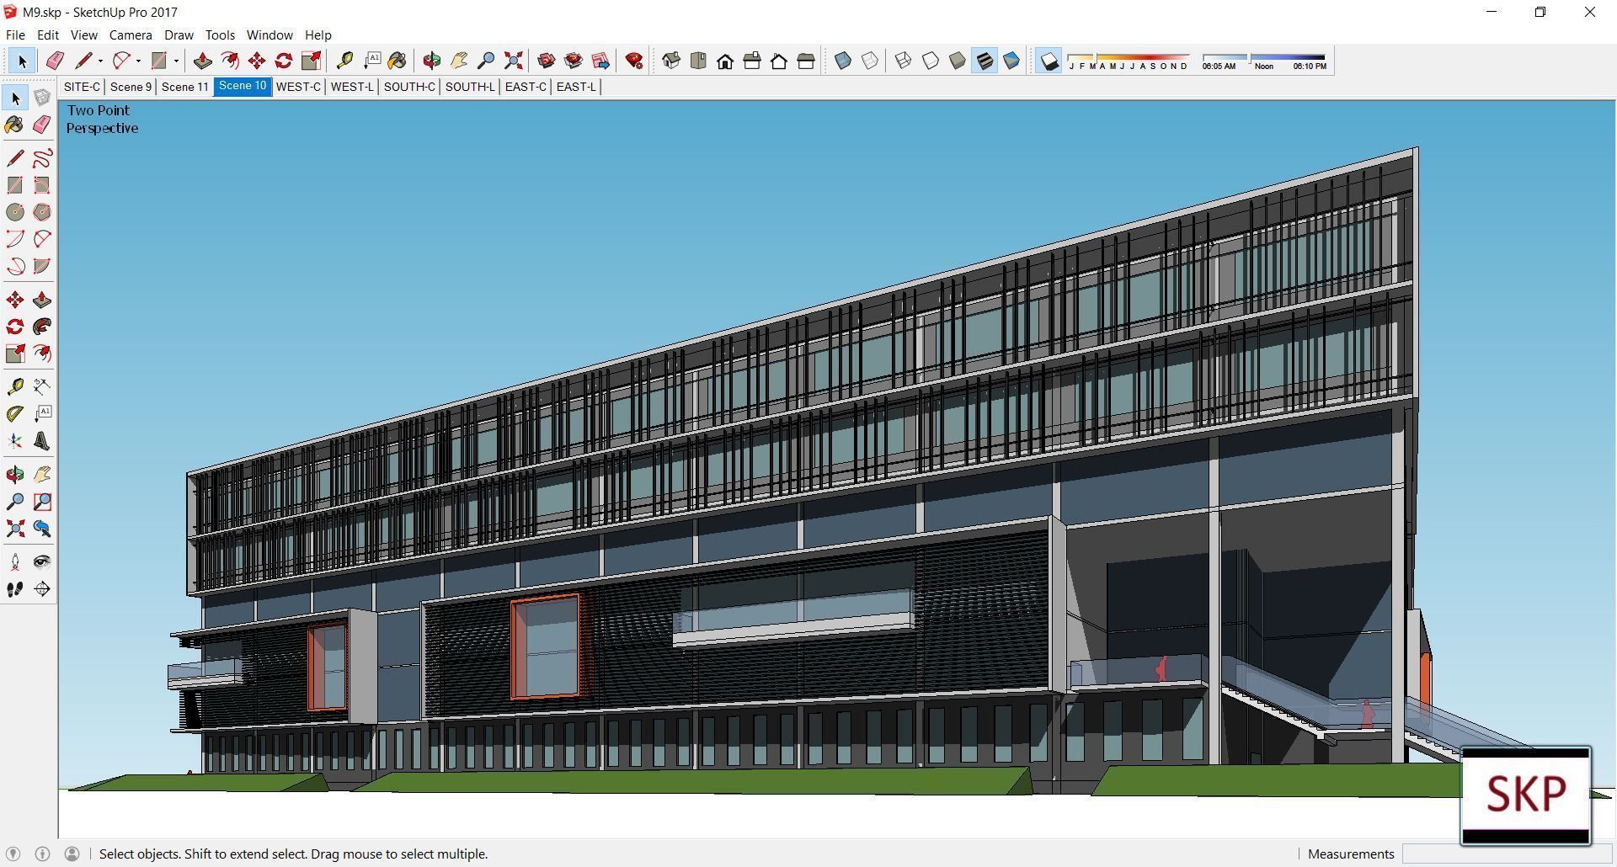This screenshot has height=867, width=1617.
Task: Expand the Line tool dropdown arrow
Action: (x=100, y=61)
